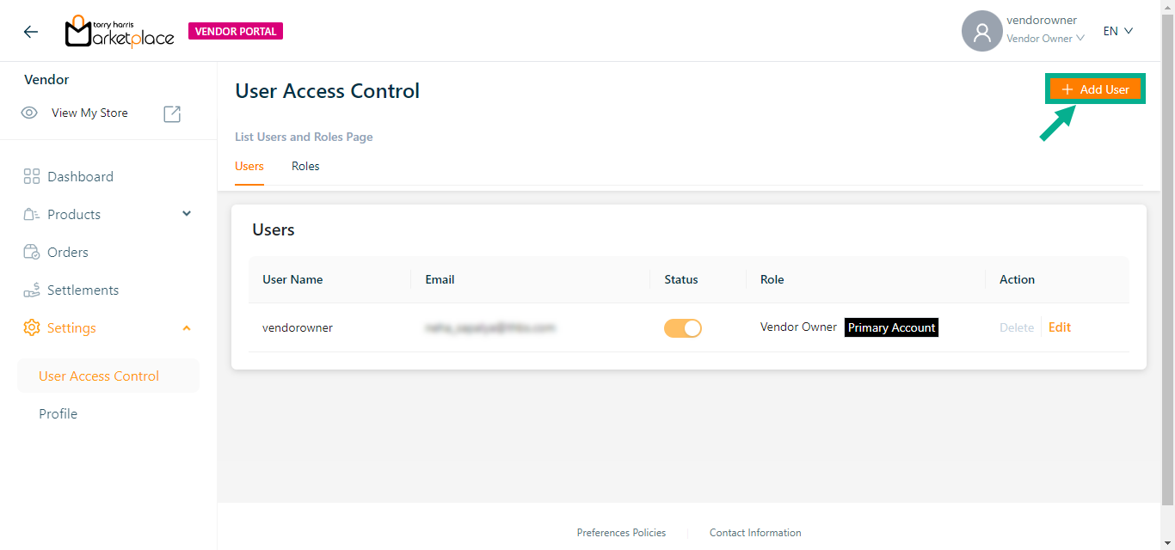The image size is (1175, 550).
Task: Click the Dashboard grid icon
Action: point(32,176)
